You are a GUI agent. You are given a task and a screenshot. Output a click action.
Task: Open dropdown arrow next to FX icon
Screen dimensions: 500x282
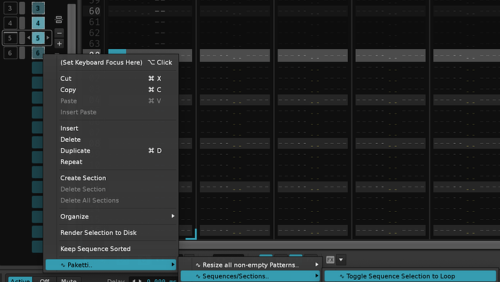[x=341, y=260]
